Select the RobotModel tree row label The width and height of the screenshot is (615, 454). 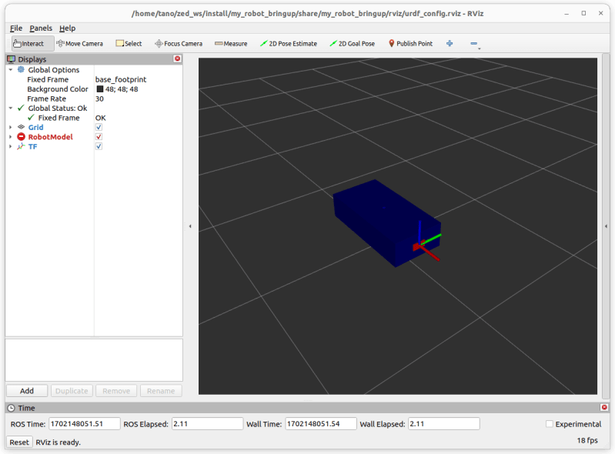click(x=51, y=137)
